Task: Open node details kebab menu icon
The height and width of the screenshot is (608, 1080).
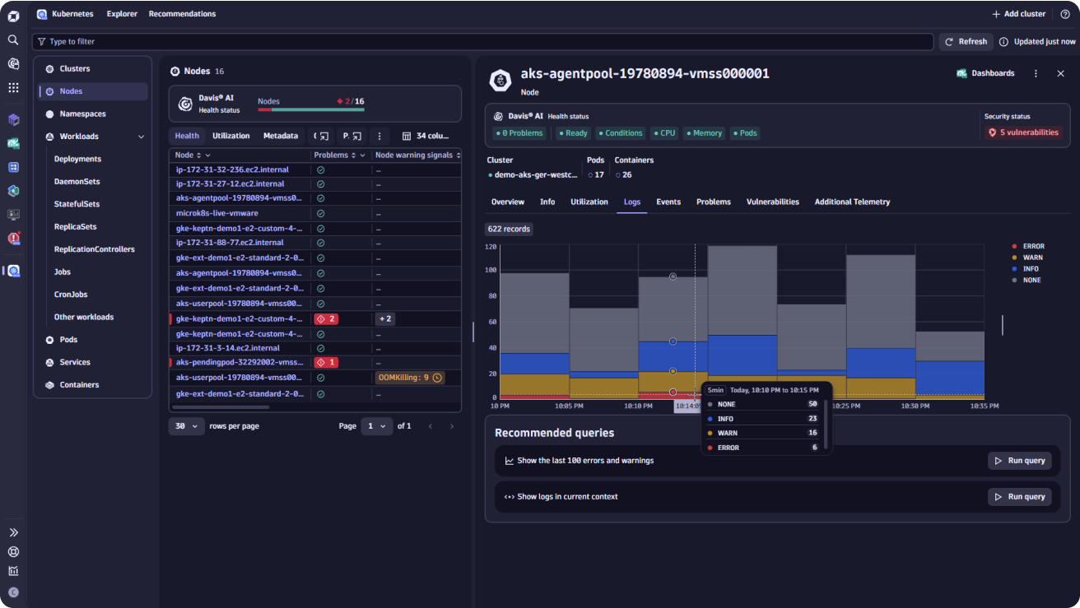Action: coord(1036,73)
